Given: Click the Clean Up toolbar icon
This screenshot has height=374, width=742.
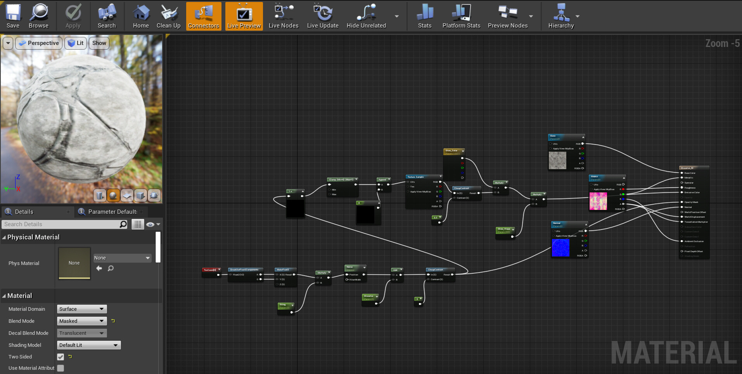Looking at the screenshot, I should pos(168,16).
